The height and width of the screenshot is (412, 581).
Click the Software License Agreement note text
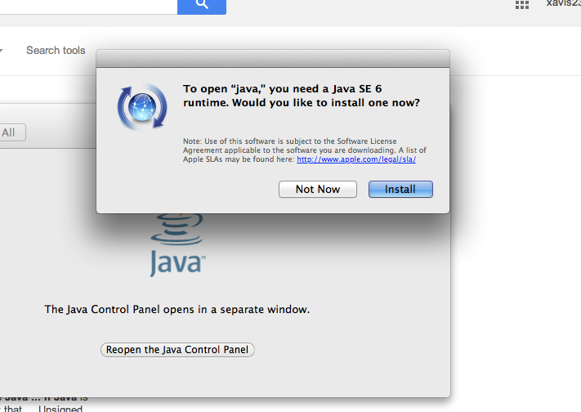coord(304,150)
